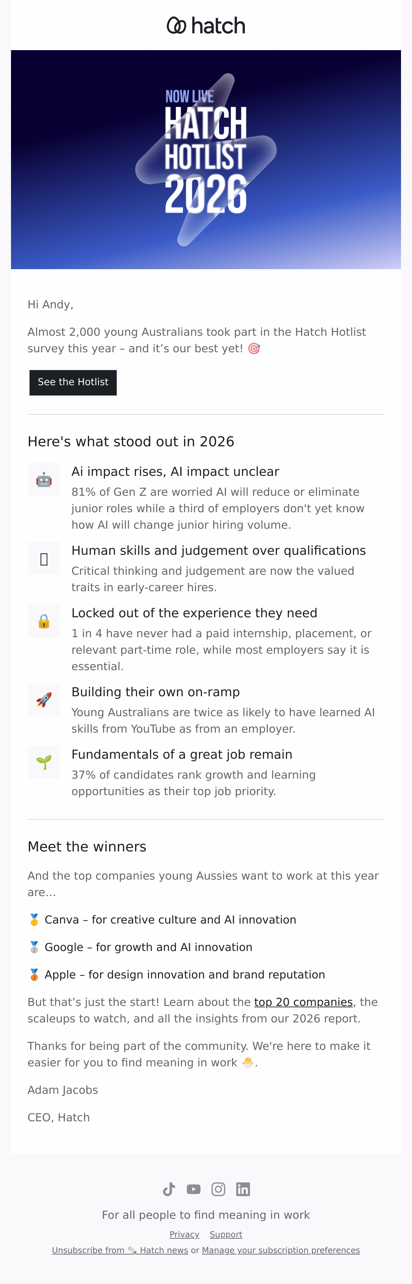Click the gold medal icon beside Canva

pyautogui.click(x=34, y=920)
